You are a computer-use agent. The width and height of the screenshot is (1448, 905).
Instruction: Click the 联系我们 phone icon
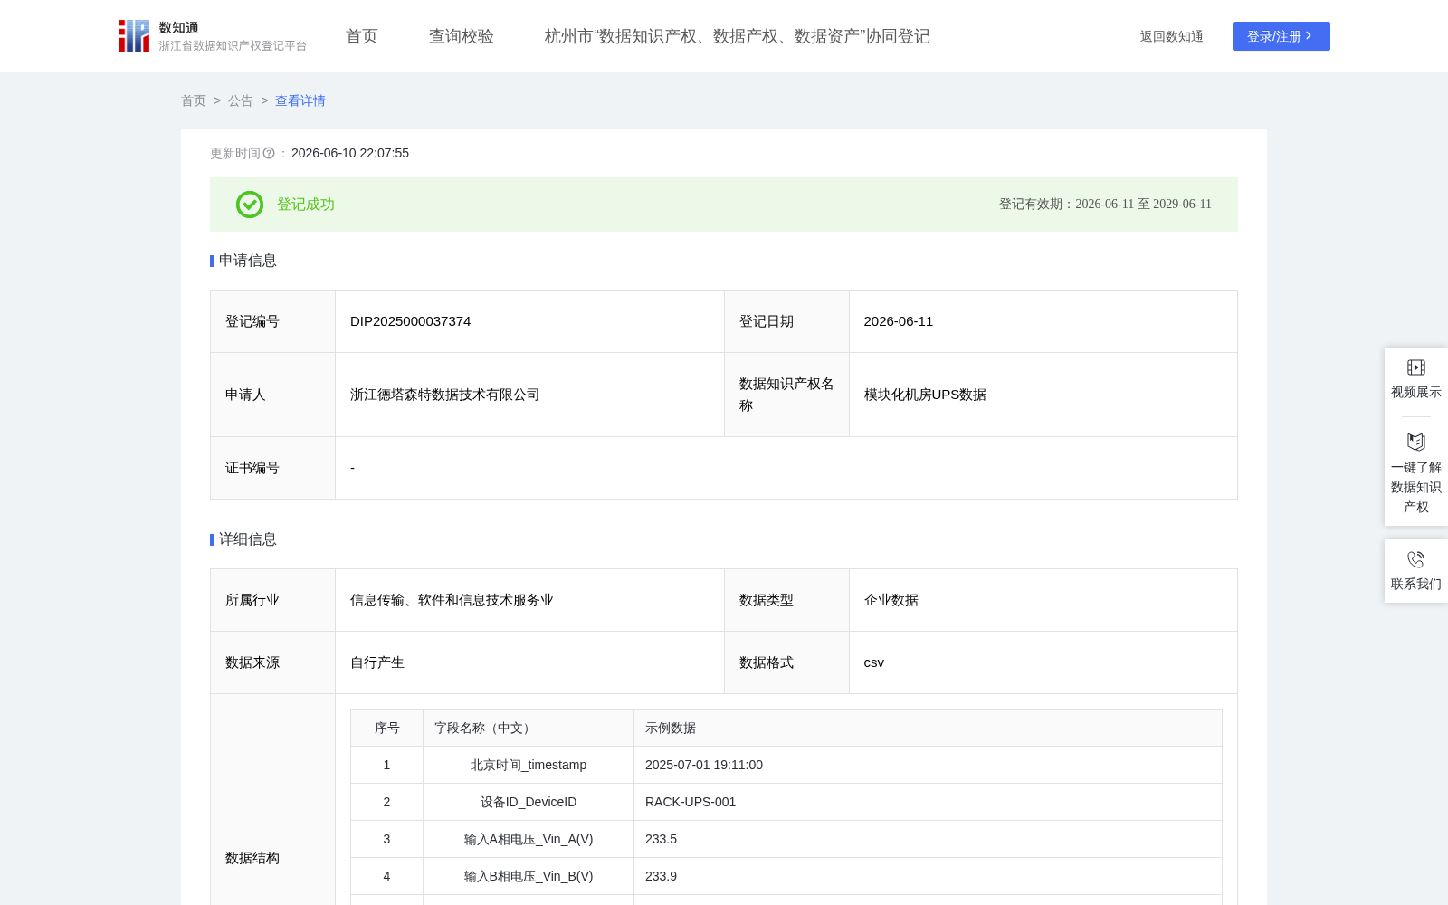click(x=1416, y=559)
